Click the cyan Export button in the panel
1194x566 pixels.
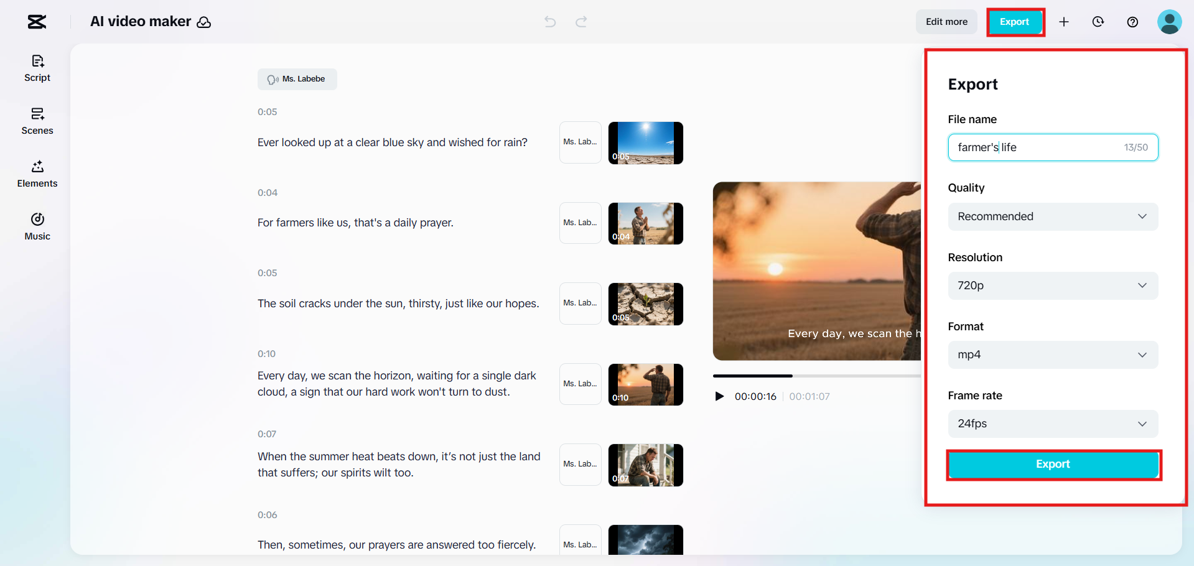(1053, 464)
